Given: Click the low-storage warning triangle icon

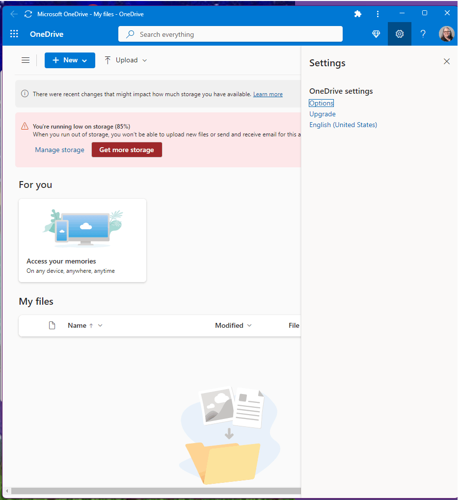Looking at the screenshot, I should coord(25,126).
